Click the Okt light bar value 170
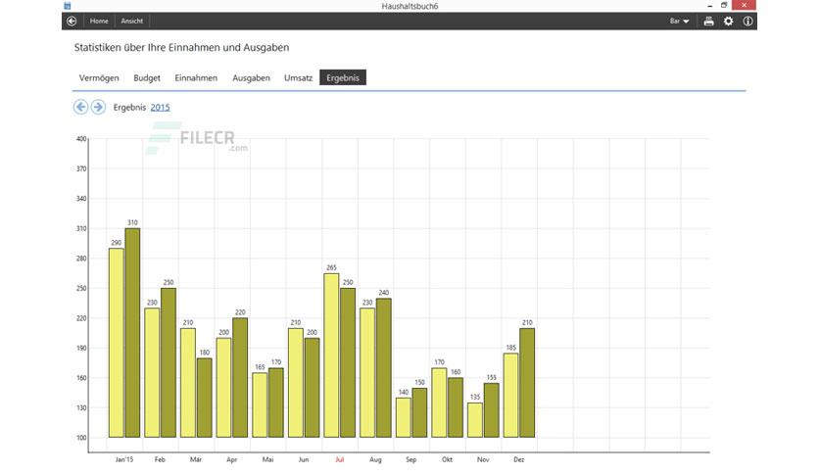The image size is (819, 474). tap(439, 361)
